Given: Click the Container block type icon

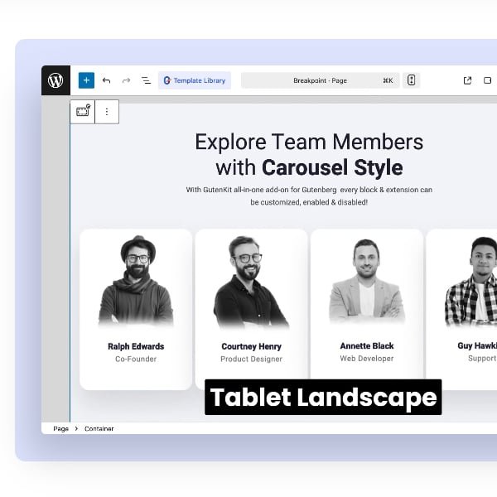Looking at the screenshot, I should [83, 111].
